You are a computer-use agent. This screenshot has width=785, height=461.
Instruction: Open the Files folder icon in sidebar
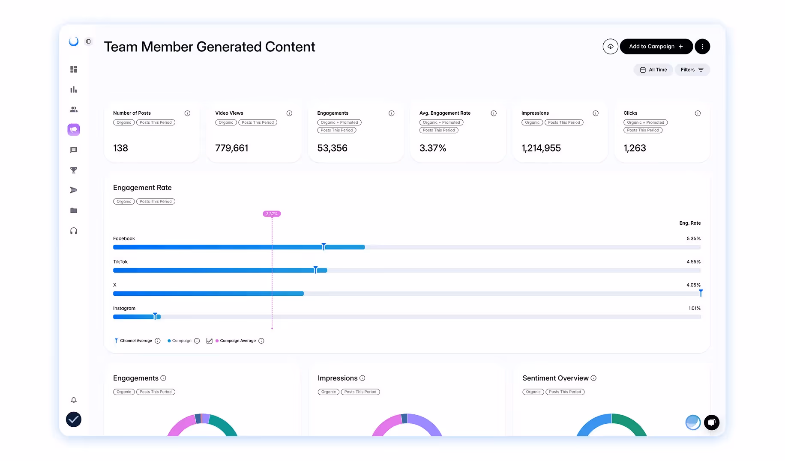pyautogui.click(x=73, y=210)
